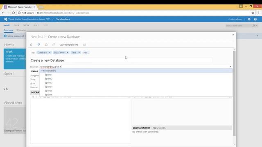Open the TEST hub menu
Viewport: 262px width, 147px height.
(45, 25)
